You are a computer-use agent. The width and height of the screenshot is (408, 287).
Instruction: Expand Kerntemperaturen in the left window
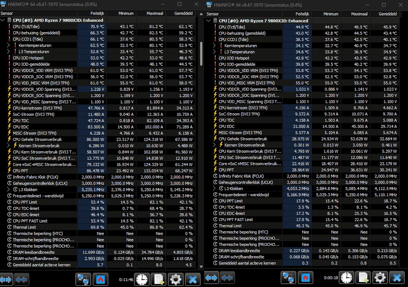coord(8,45)
